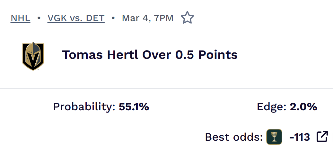Click the bullet separator before Mar 4
This screenshot has height=157, width=333.
[113, 18]
